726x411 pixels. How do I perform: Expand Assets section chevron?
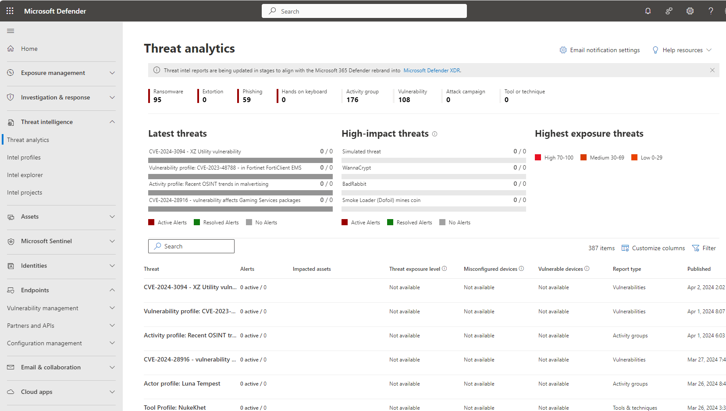(x=112, y=216)
